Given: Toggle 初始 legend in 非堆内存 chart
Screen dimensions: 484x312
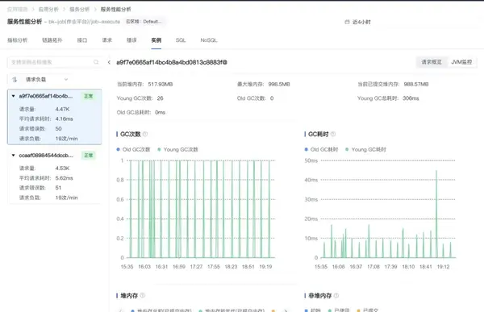Looking at the screenshot, I should [313, 310].
